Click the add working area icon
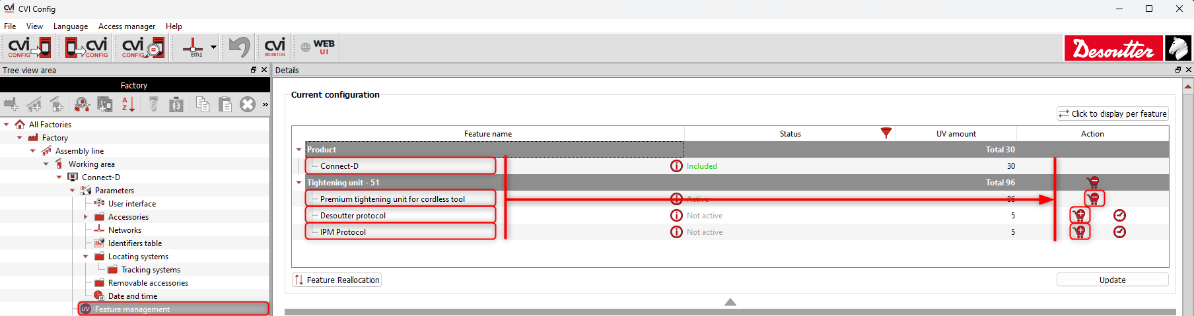The image size is (1194, 316). 57,104
